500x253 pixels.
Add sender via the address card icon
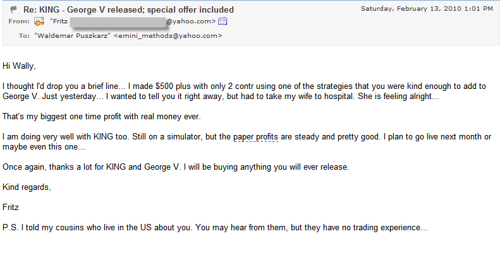pos(223,21)
